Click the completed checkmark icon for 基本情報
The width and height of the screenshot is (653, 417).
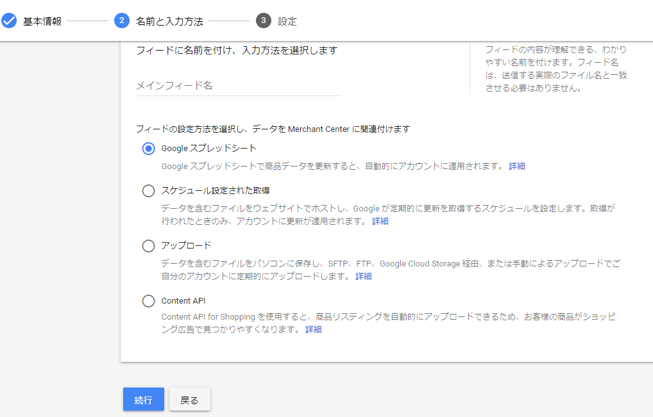9,20
